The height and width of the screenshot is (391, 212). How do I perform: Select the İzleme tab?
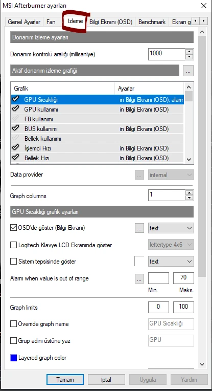point(75,21)
